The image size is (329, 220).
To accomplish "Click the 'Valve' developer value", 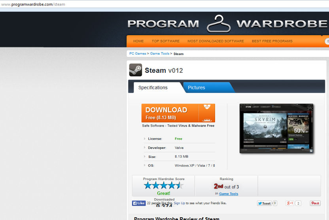I will click(x=179, y=148).
